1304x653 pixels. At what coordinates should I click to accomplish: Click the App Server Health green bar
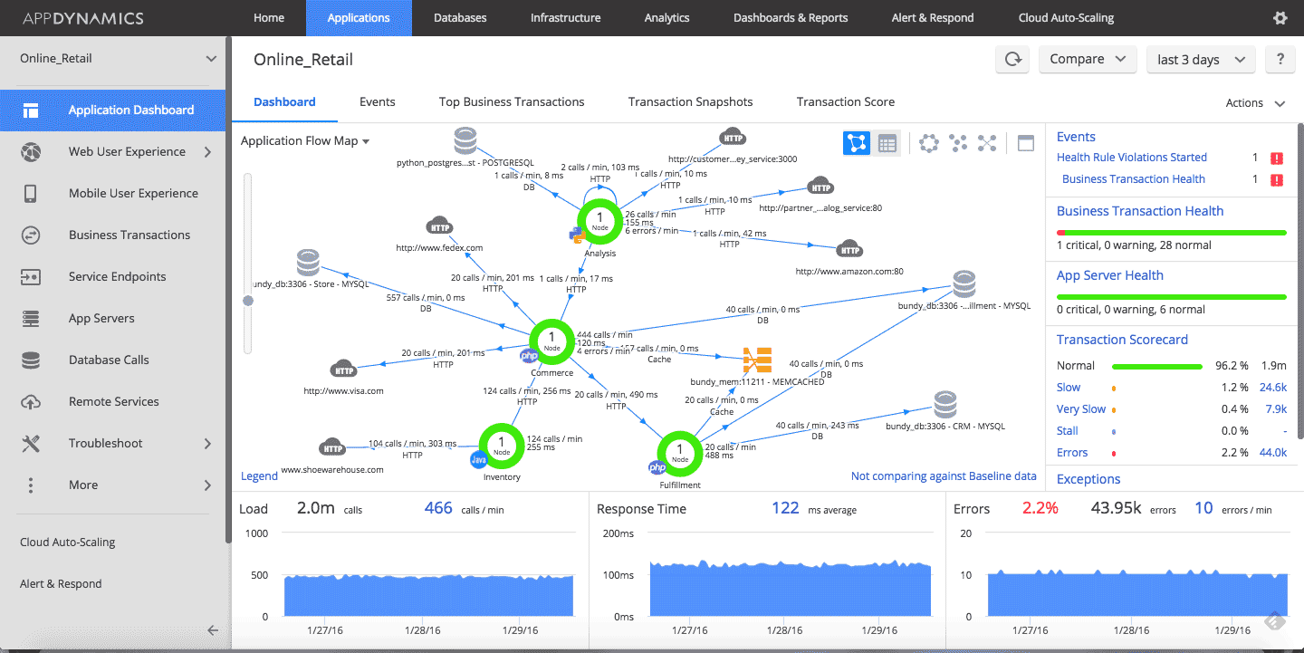(1172, 297)
